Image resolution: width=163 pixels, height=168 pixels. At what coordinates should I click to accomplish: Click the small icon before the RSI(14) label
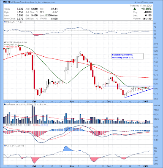(x=5, y=22)
